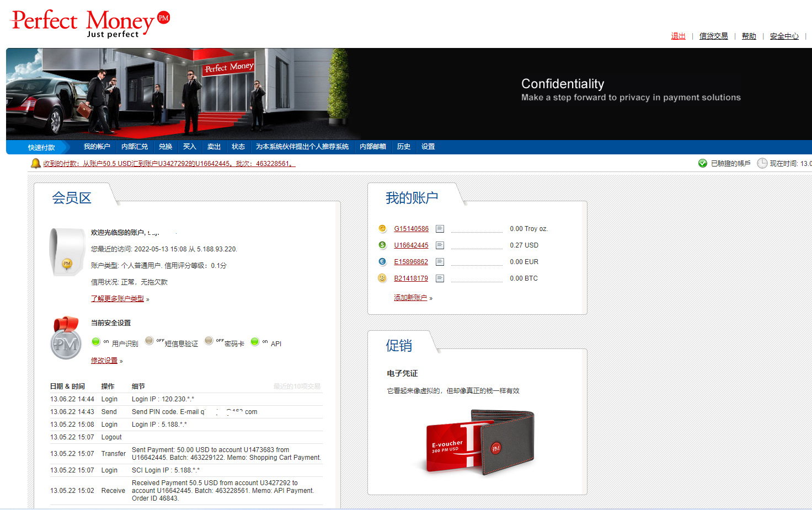Viewport: 812px width, 510px height.
Task: Open statement icon for U16642445
Action: pyautogui.click(x=440, y=245)
